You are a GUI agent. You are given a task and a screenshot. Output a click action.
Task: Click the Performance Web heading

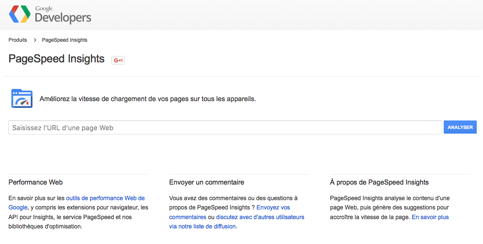click(35, 182)
